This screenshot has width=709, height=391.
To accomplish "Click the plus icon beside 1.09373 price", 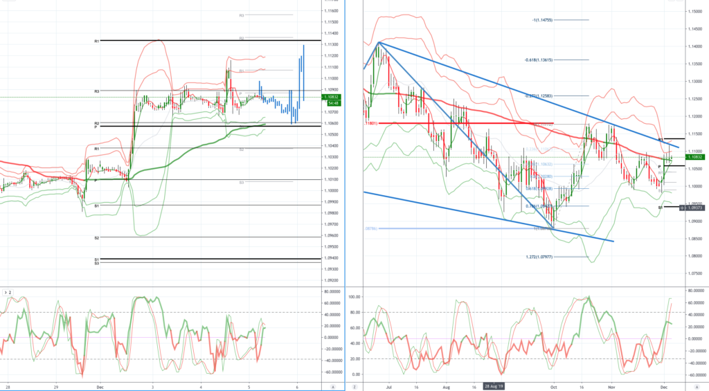I will (682, 208).
